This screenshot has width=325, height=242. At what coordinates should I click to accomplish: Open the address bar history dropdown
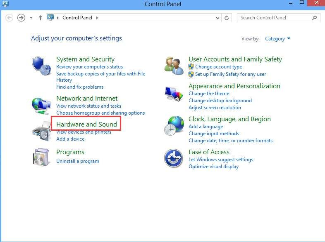pos(217,18)
